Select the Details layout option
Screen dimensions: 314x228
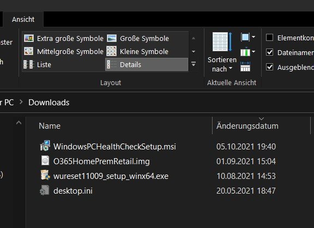147,64
